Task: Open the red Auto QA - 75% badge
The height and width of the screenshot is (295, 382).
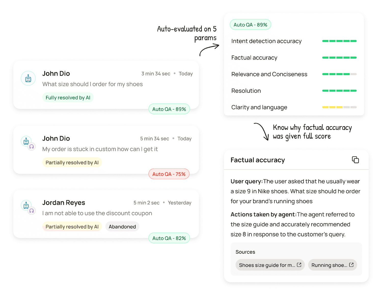Action: click(x=169, y=174)
